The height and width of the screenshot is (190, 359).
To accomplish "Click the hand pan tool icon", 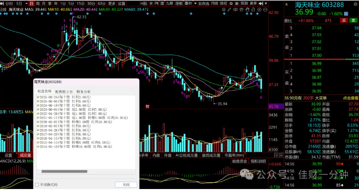I will pyautogui.click(x=247, y=10).
